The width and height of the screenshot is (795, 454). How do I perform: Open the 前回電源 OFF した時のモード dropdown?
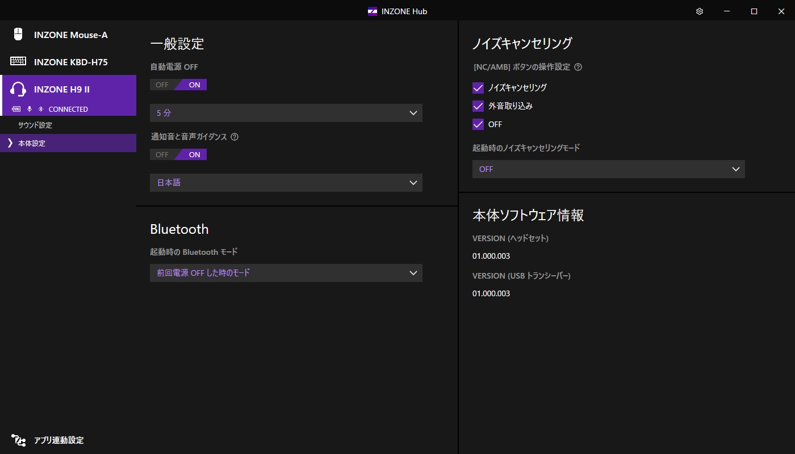[x=286, y=273]
